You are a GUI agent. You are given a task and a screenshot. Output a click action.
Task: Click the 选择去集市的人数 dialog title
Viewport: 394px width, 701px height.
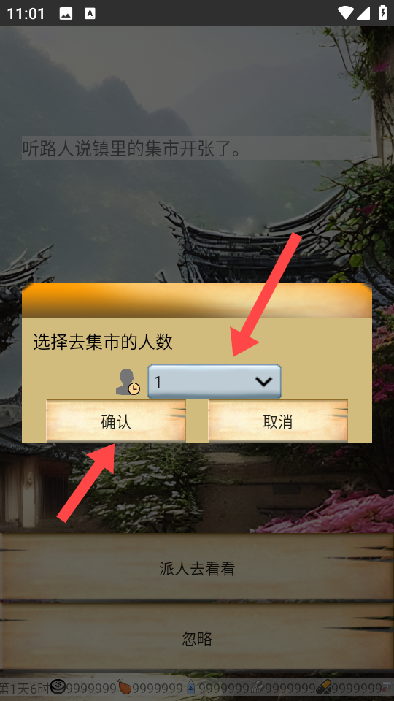103,342
